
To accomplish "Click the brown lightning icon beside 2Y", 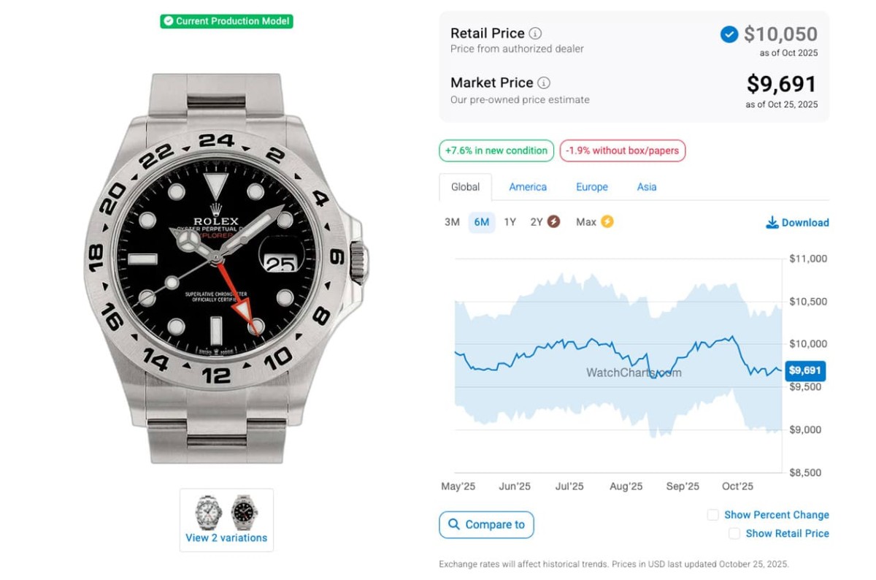I will tap(553, 222).
